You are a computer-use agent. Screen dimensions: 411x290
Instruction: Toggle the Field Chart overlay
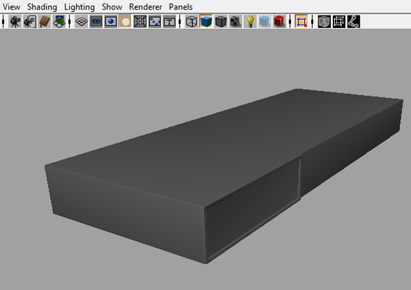(140, 21)
